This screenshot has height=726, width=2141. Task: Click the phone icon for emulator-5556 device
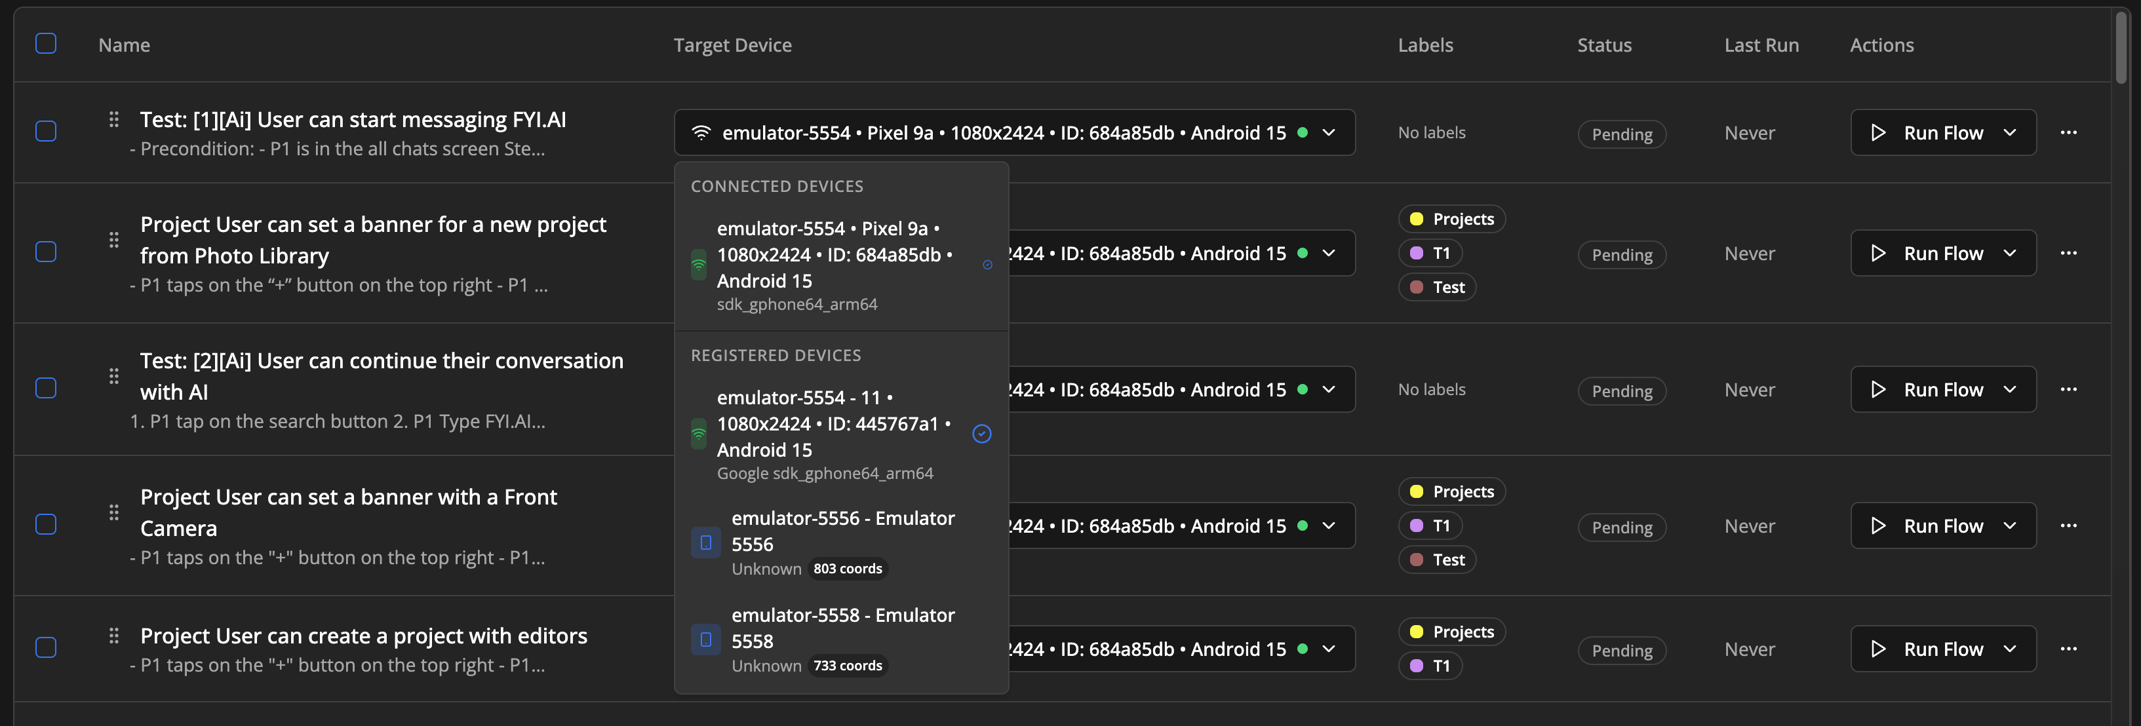(x=705, y=543)
